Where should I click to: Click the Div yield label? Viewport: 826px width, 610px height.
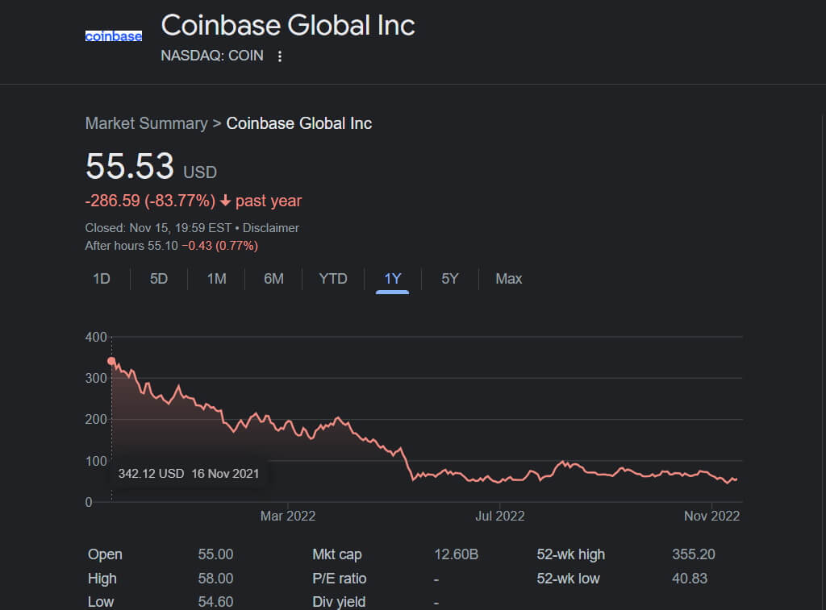339,602
